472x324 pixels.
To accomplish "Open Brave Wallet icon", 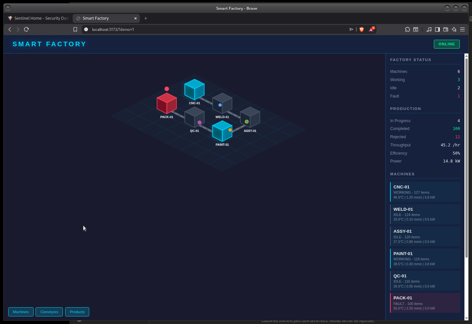I will (446, 30).
